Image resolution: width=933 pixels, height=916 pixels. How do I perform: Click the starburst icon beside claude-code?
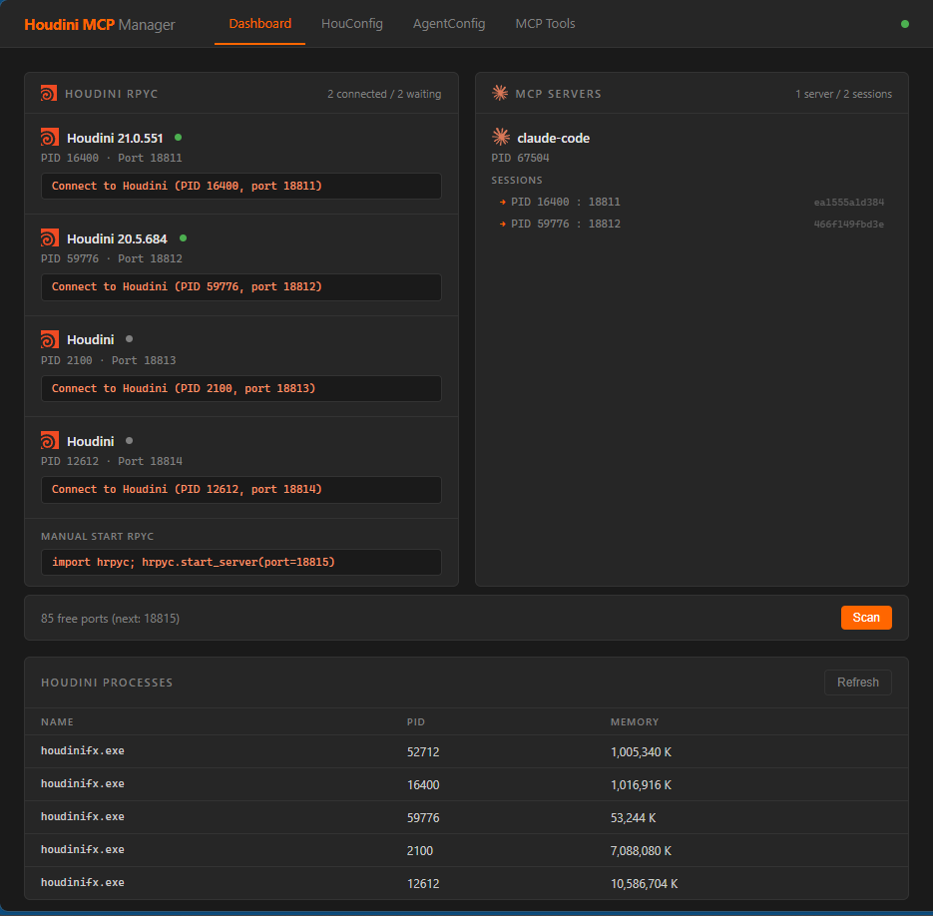click(501, 137)
